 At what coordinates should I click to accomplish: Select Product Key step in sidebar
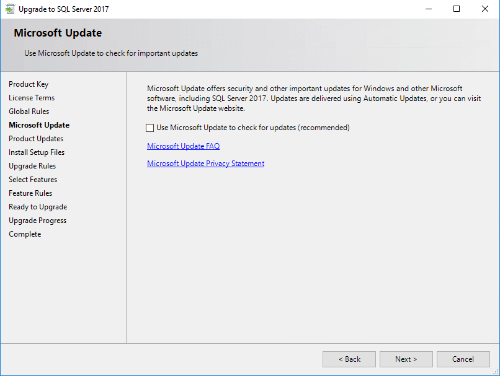point(29,84)
